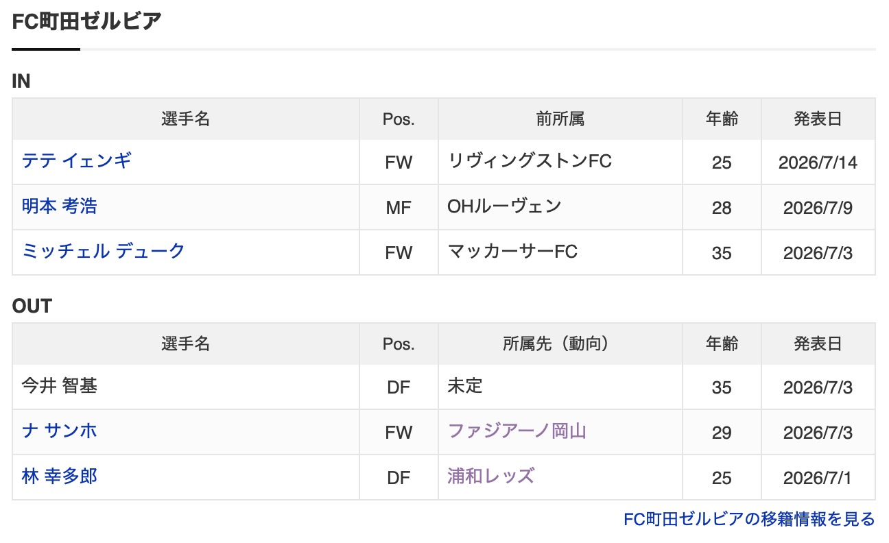Click age 29 in ナ サンホ row
This screenshot has height=543, width=889.
tap(722, 433)
